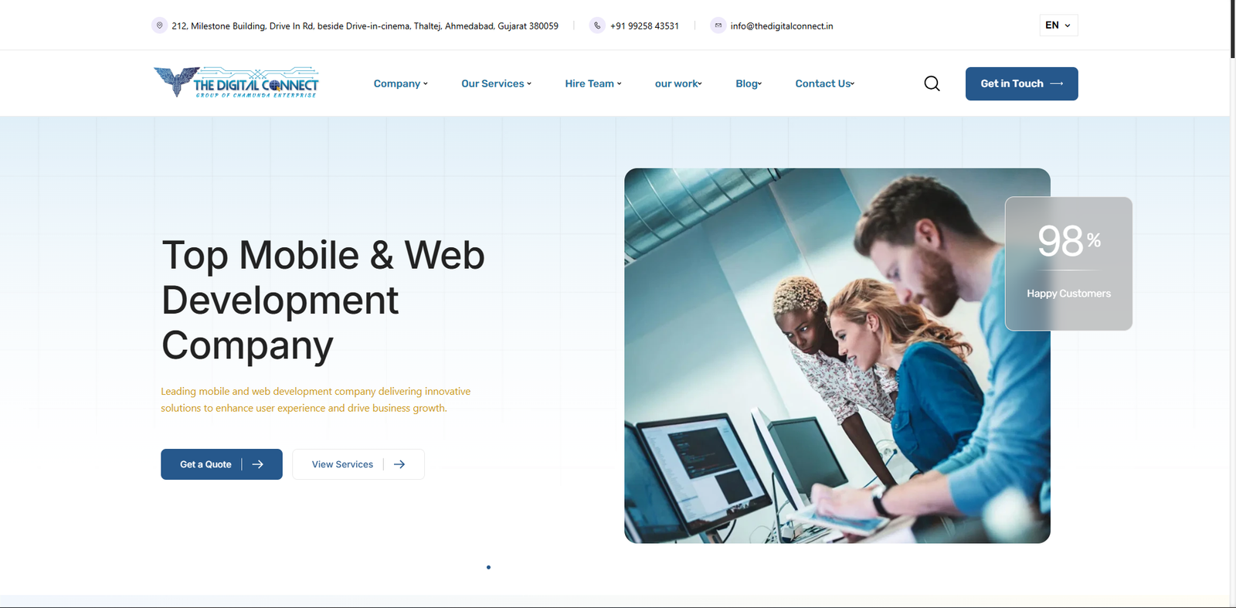Viewport: 1236px width, 608px height.
Task: Open the Blog menu item
Action: pyautogui.click(x=748, y=83)
